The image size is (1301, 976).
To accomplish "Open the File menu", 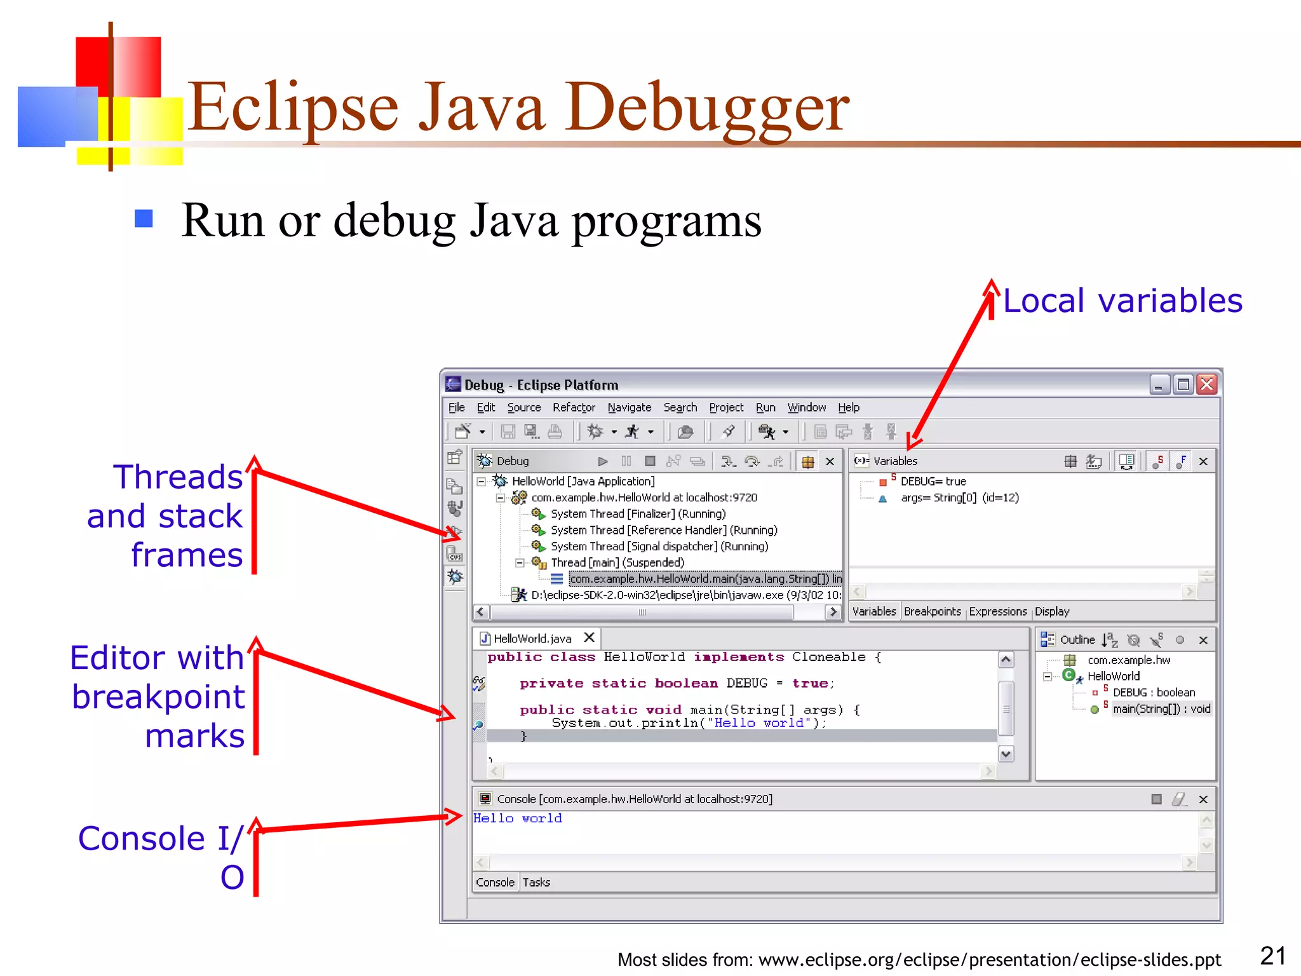I will 456,407.
